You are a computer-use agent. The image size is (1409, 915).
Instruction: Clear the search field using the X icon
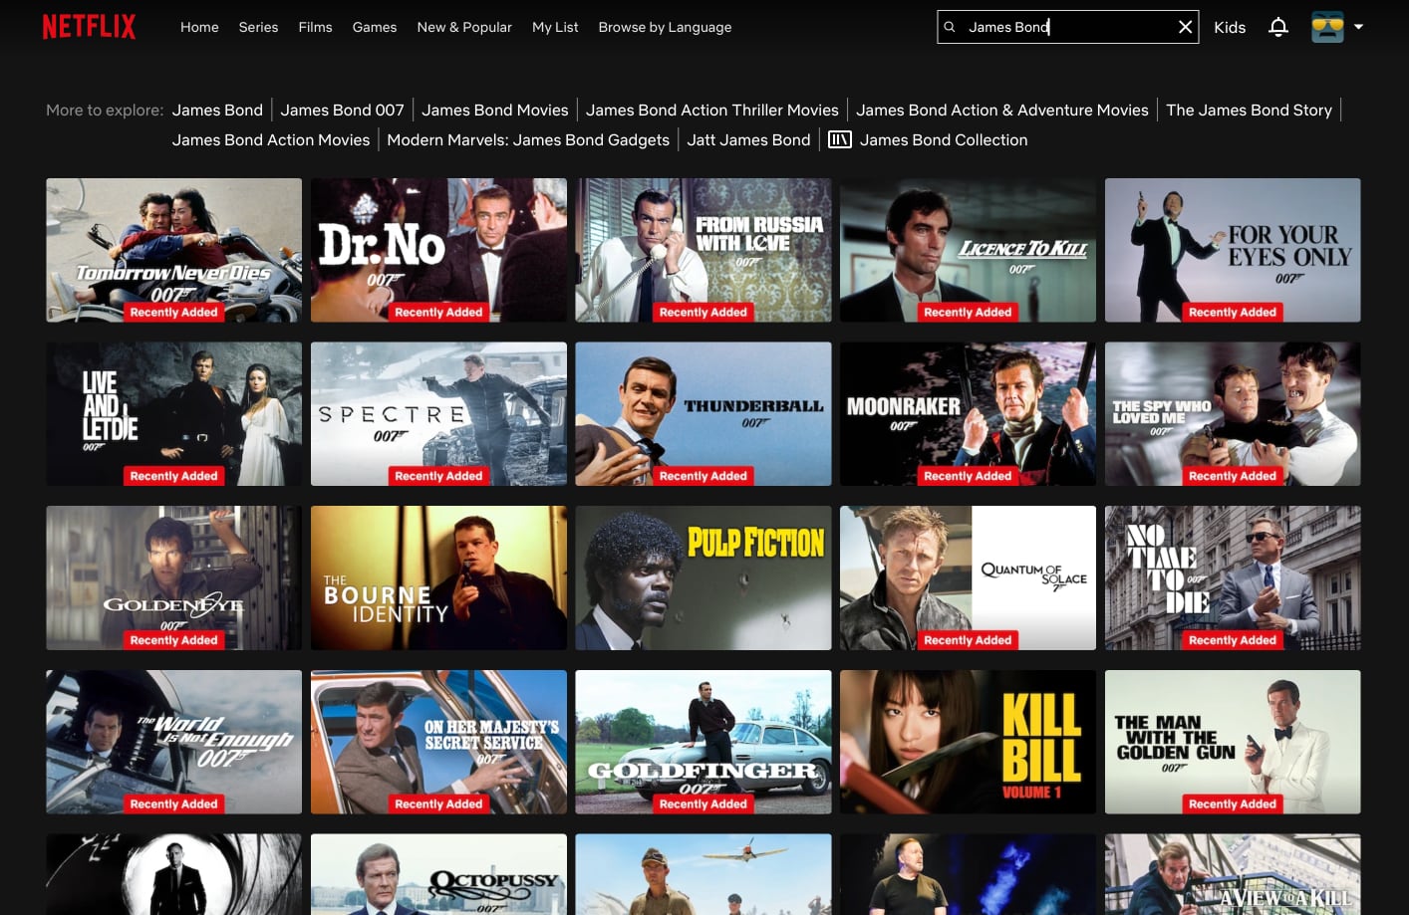click(x=1185, y=27)
